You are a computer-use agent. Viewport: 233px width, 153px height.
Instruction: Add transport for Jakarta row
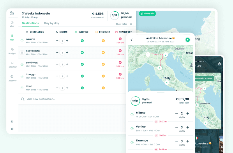click(x=120, y=39)
